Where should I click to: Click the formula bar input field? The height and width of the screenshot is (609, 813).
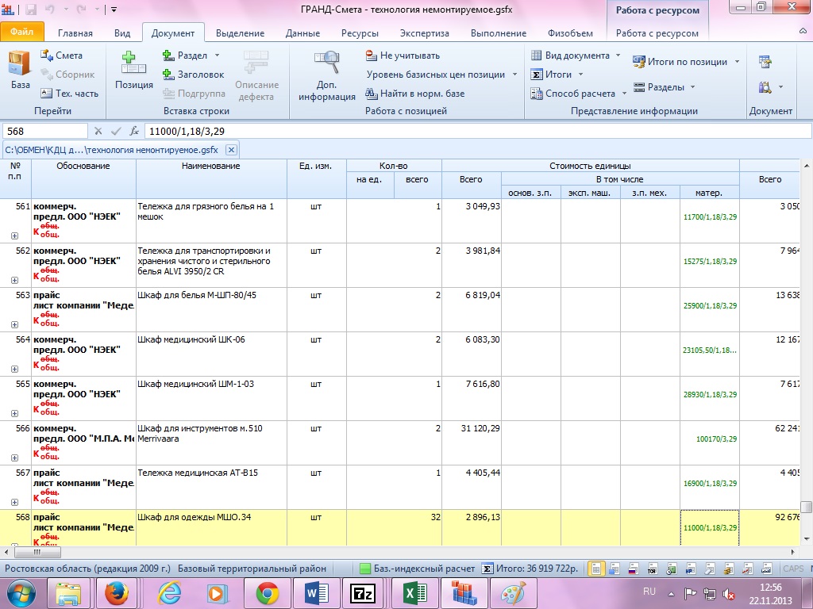(476, 131)
